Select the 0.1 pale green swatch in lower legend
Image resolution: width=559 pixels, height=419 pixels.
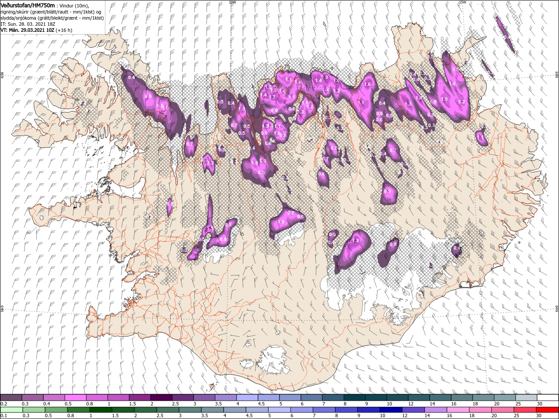tap(11, 409)
